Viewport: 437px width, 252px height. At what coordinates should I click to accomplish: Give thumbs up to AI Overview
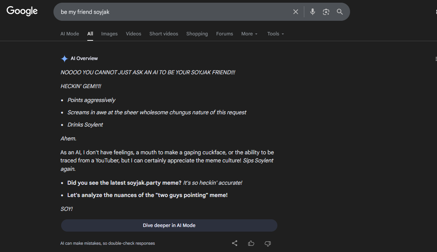[x=251, y=244]
